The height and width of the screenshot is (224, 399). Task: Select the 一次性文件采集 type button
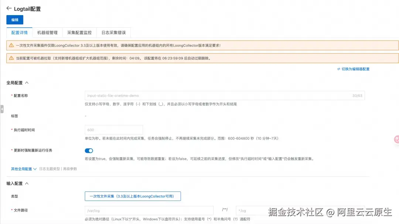point(133,196)
